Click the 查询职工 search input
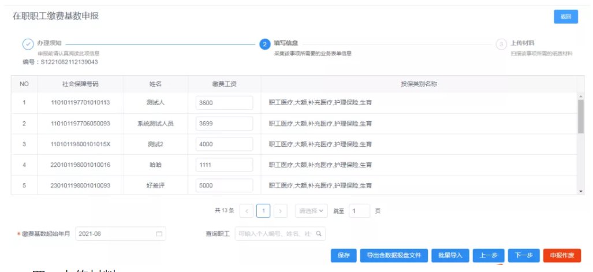The image size is (593, 272). [274, 234]
